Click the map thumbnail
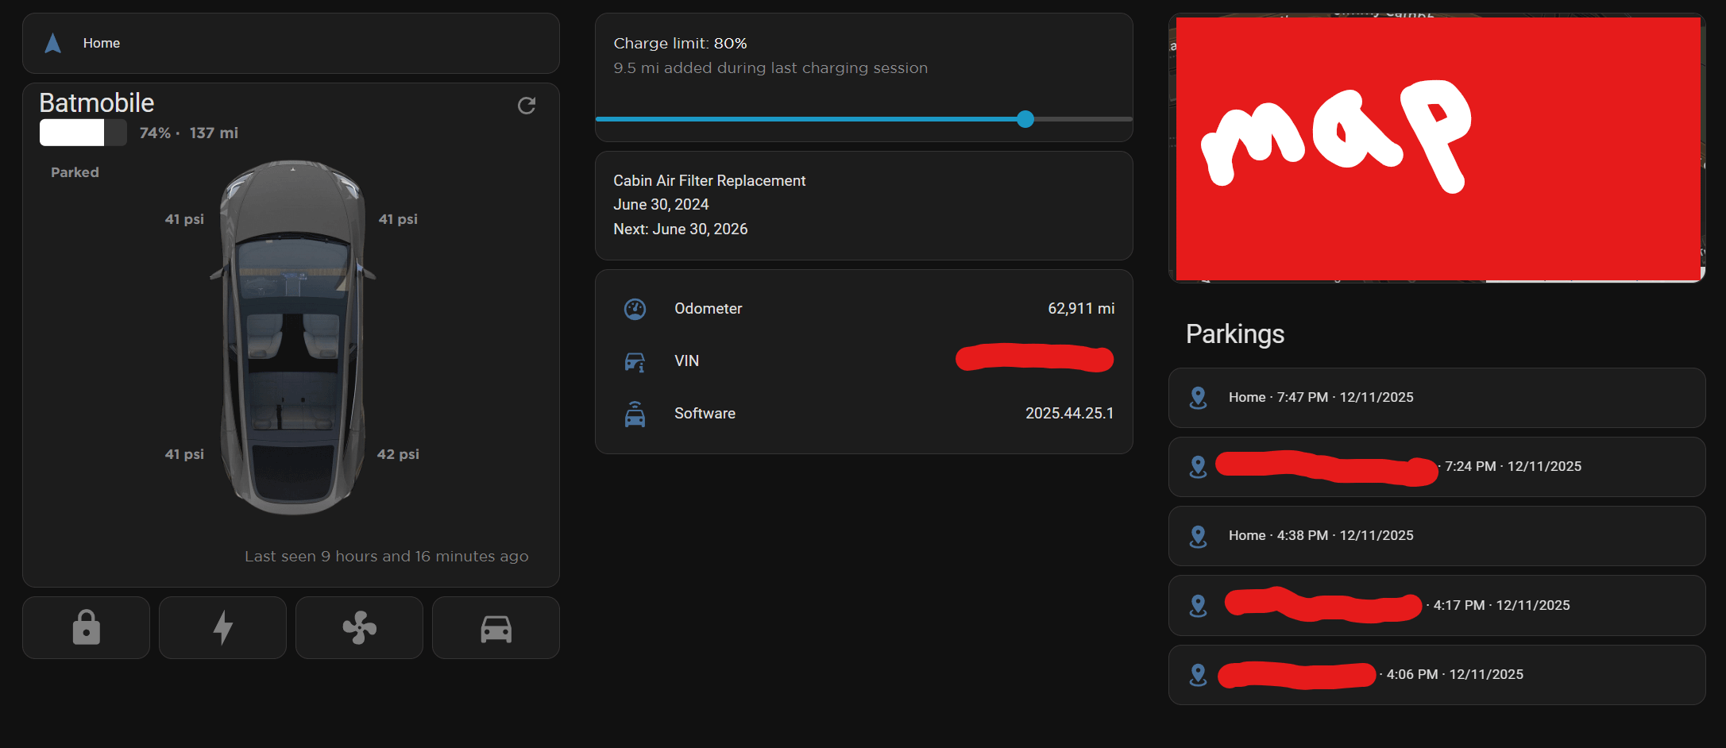Image resolution: width=1726 pixels, height=748 pixels. (x=1436, y=148)
